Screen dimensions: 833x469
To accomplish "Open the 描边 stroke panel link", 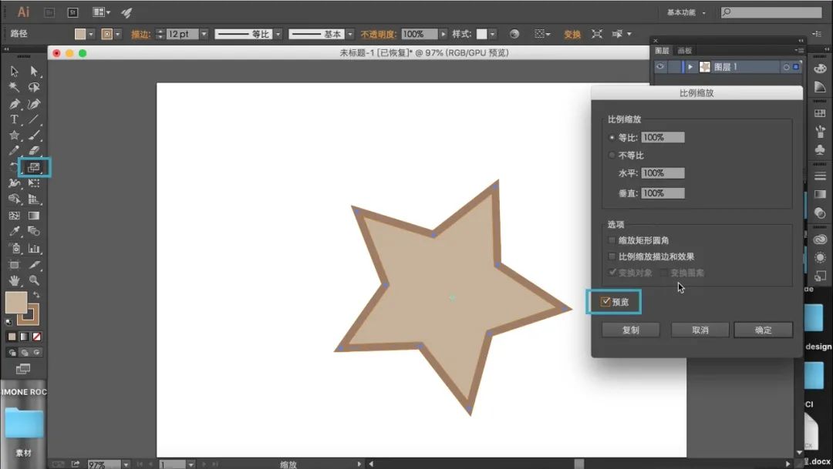I will (x=140, y=34).
